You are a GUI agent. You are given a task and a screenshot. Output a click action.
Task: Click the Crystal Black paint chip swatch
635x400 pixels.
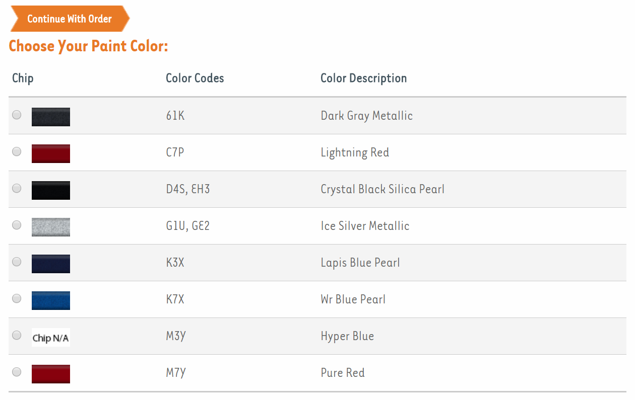click(51, 190)
